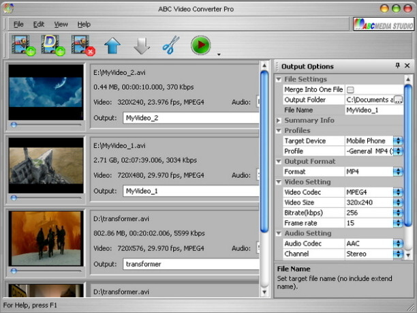Screen dimensions: 417x313
Task: Move item up with blue arrow
Action: click(x=112, y=46)
